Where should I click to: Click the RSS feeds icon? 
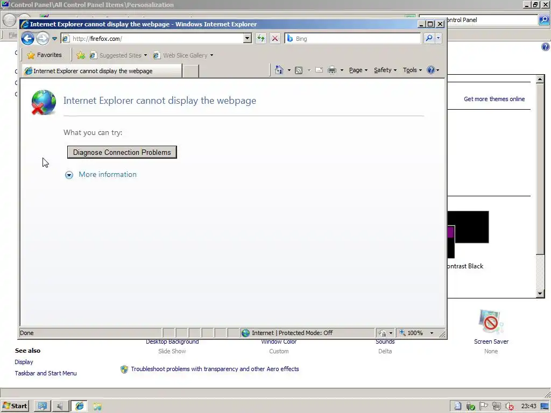point(298,70)
